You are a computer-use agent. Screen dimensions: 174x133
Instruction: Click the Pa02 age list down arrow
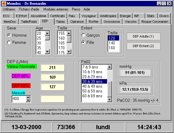point(110,100)
